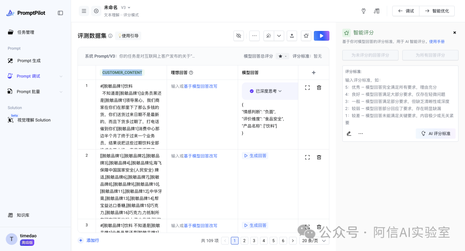The height and width of the screenshot is (251, 465).
Task: Go to page 4
Action: 263,241
